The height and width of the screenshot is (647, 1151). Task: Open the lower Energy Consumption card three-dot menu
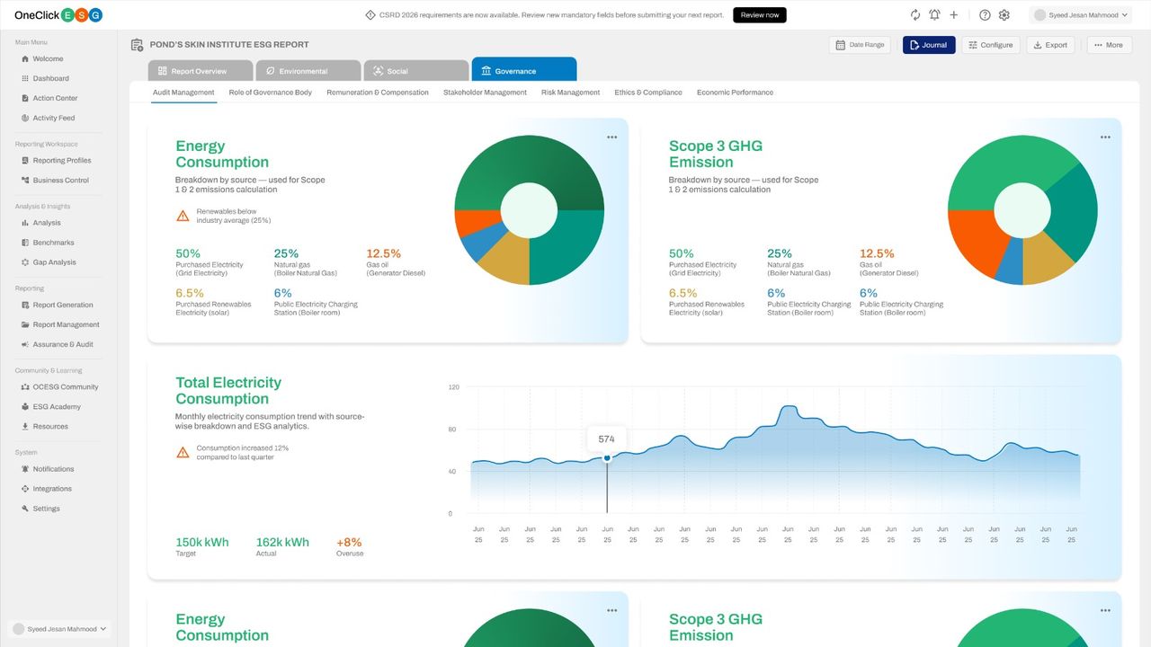[x=611, y=610]
